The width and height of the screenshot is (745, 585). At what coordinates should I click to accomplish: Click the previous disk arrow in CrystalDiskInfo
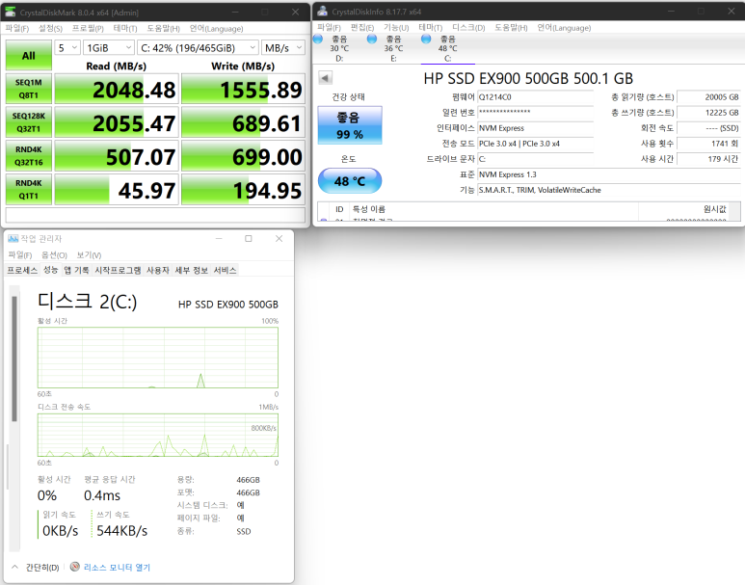[326, 78]
